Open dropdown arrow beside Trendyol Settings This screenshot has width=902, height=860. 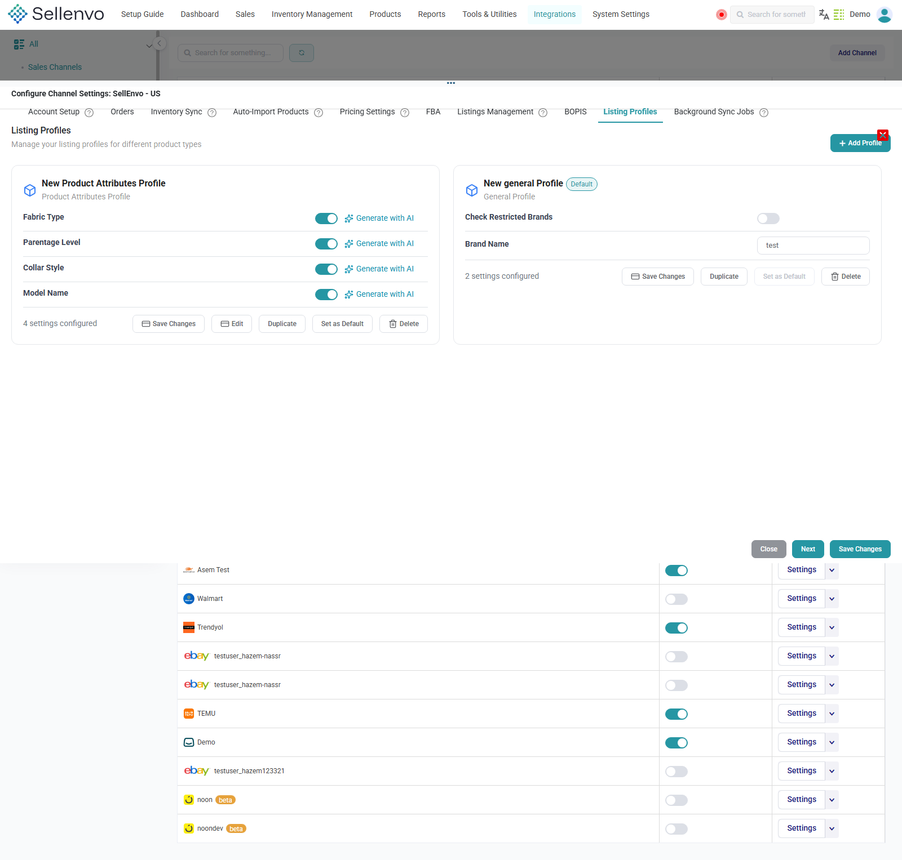tap(832, 627)
